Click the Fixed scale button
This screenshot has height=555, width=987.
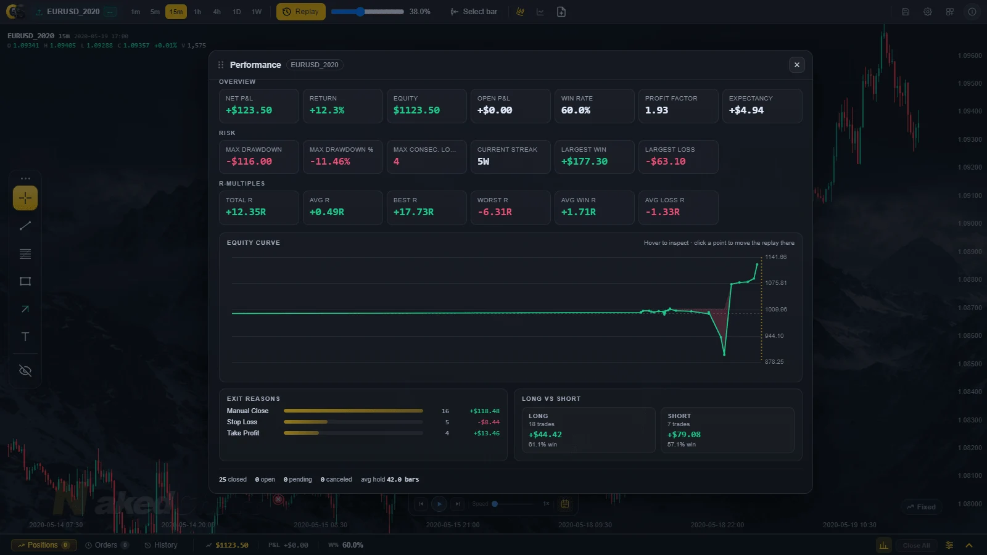pos(921,507)
